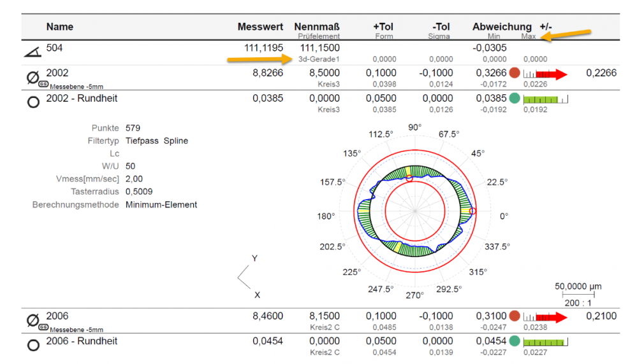Select the Messwert column header
637x364 pixels.
pos(260,27)
